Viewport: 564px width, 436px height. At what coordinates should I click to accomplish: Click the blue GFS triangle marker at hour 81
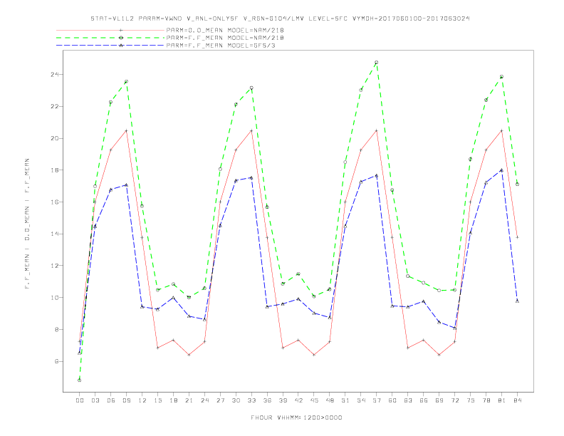[x=502, y=170]
